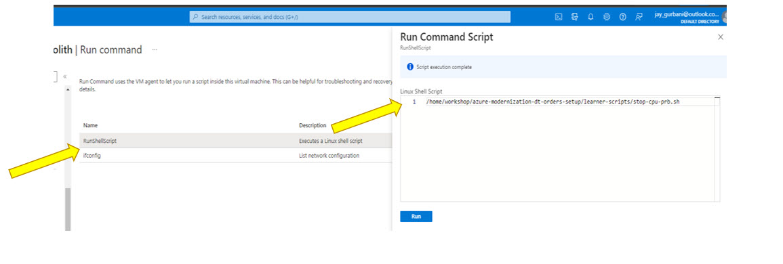Image resolution: width=783 pixels, height=264 pixels.
Task: Click the Run button
Action: 416,217
